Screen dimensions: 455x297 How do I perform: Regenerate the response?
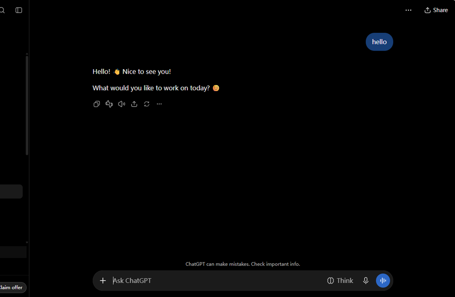click(146, 104)
